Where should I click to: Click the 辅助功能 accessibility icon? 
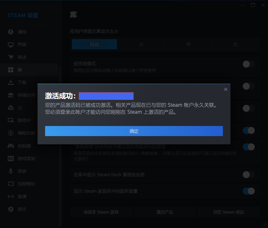pyautogui.click(x=11, y=133)
